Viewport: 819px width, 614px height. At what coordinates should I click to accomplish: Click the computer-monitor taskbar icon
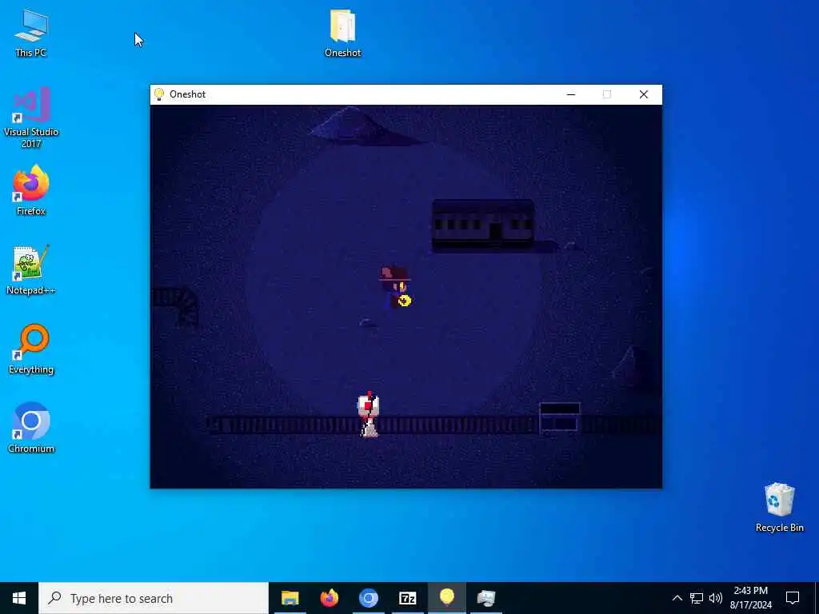pos(485,598)
